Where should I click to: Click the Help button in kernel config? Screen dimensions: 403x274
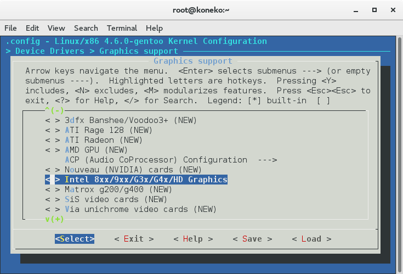(193, 239)
